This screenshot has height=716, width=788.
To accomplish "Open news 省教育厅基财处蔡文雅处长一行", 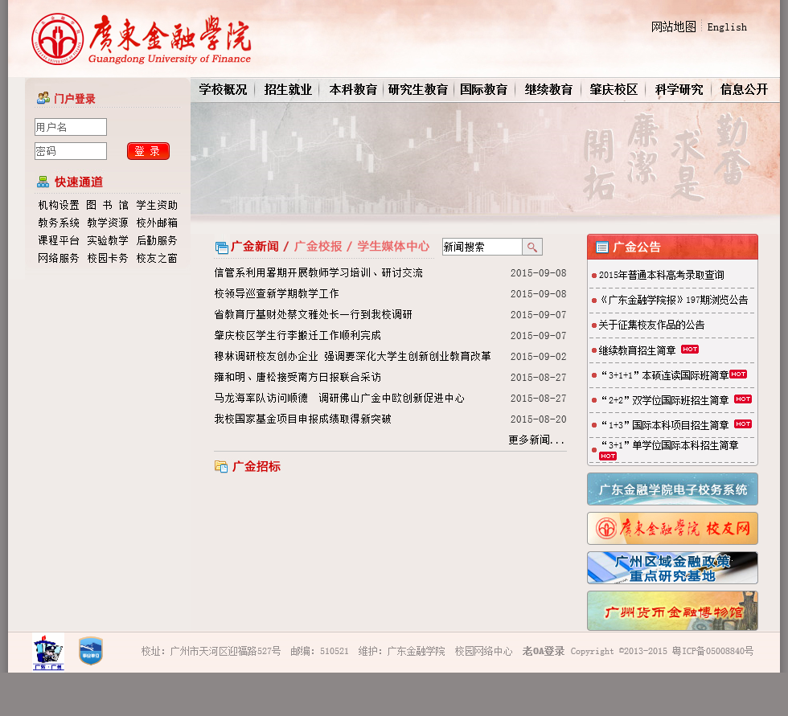I will click(313, 314).
